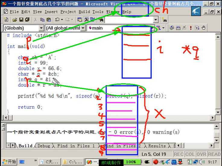Click the Compile icon on the build toolbar
Viewport: 222px width, 166px height.
pos(172,28)
